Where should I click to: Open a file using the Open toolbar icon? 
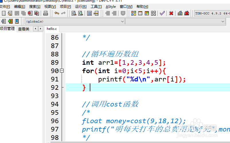point(10,14)
